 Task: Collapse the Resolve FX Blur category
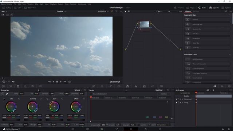point(230,15)
